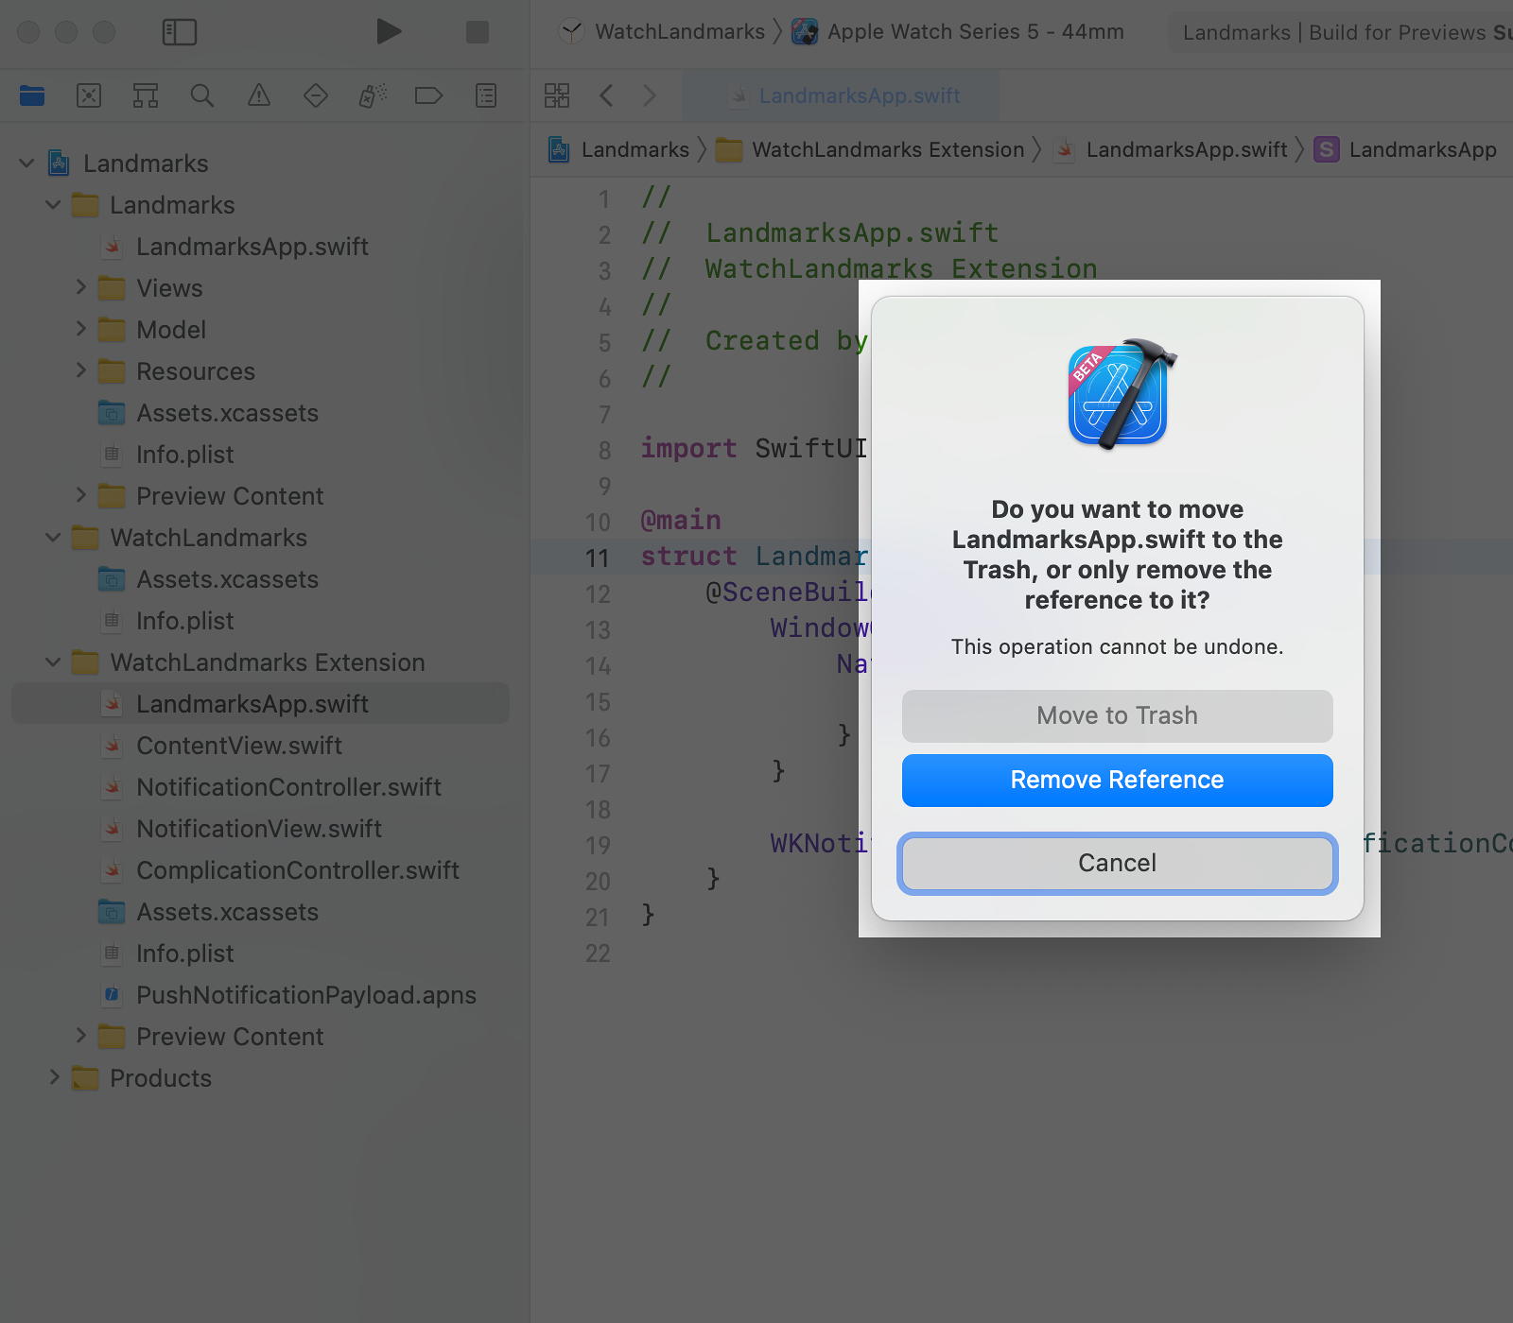
Task: Collapse the Landmarks project root
Action: coord(26,163)
